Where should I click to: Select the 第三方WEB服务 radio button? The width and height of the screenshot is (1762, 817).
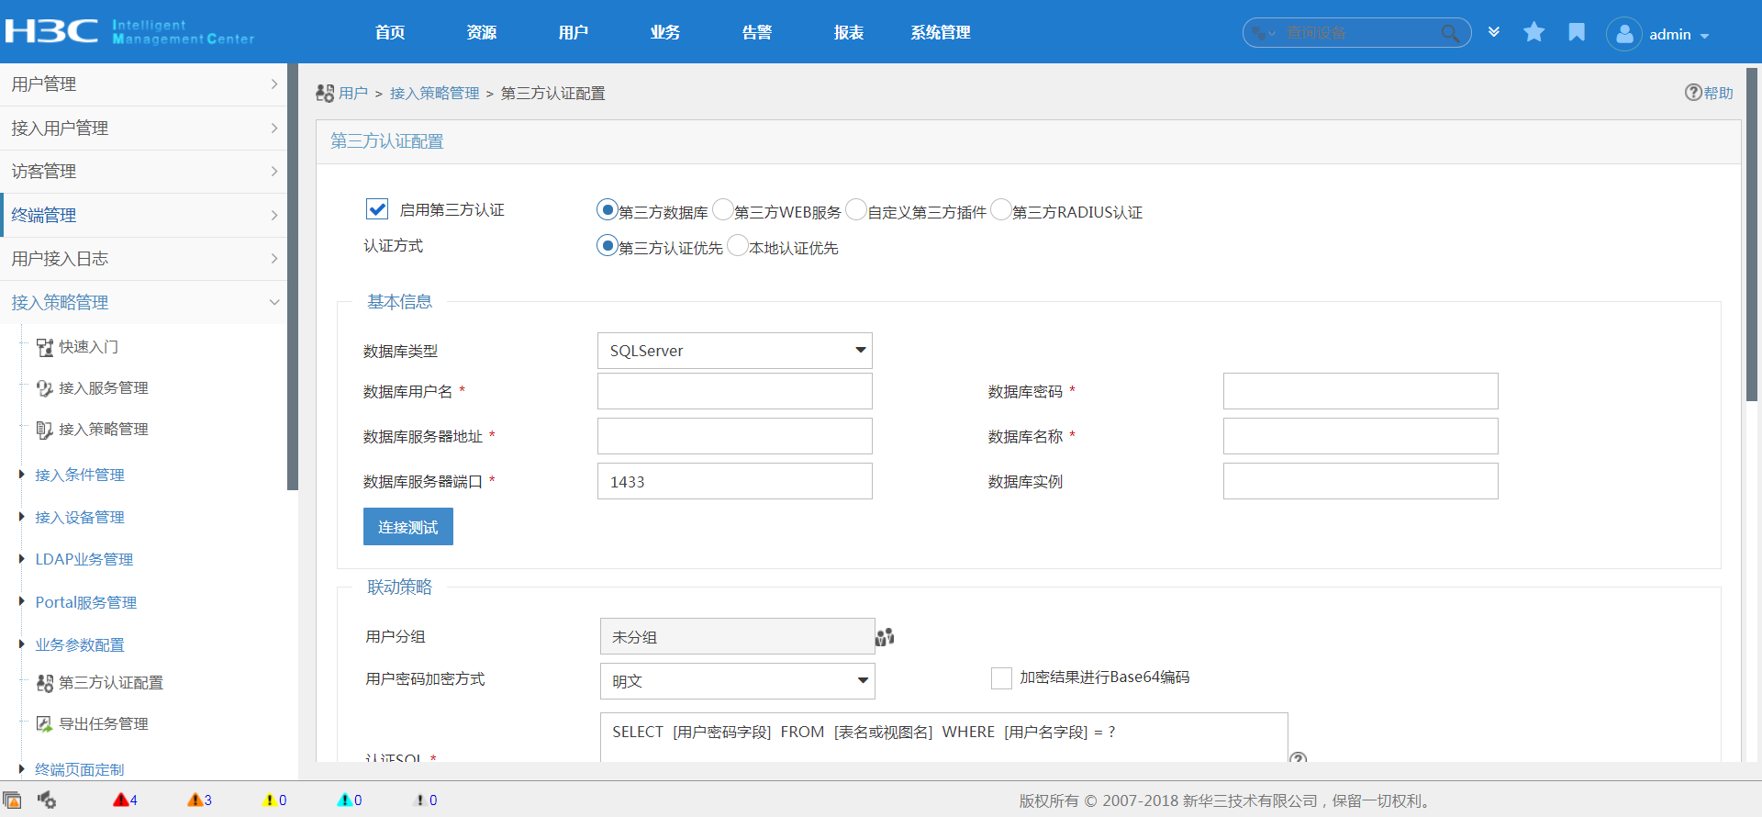723,210
